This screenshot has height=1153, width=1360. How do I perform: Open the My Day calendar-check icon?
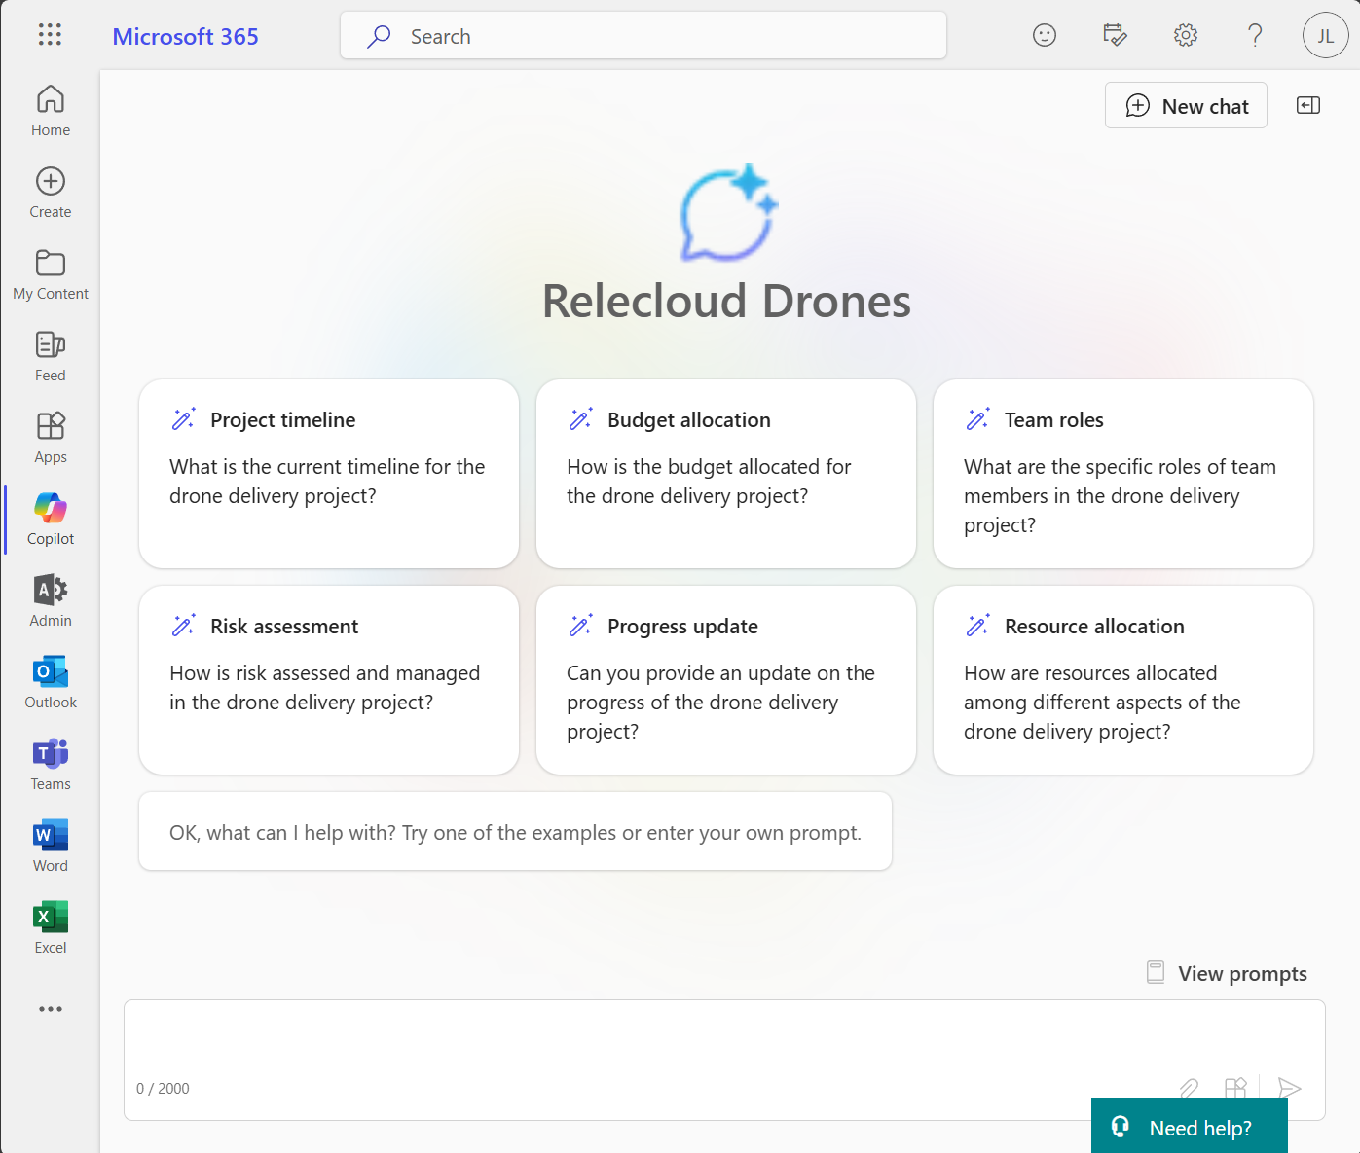click(x=1115, y=35)
